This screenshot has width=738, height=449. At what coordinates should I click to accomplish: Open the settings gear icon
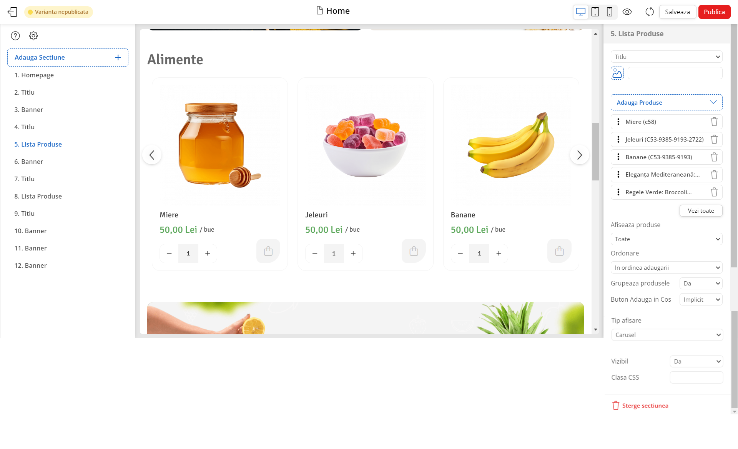point(33,36)
